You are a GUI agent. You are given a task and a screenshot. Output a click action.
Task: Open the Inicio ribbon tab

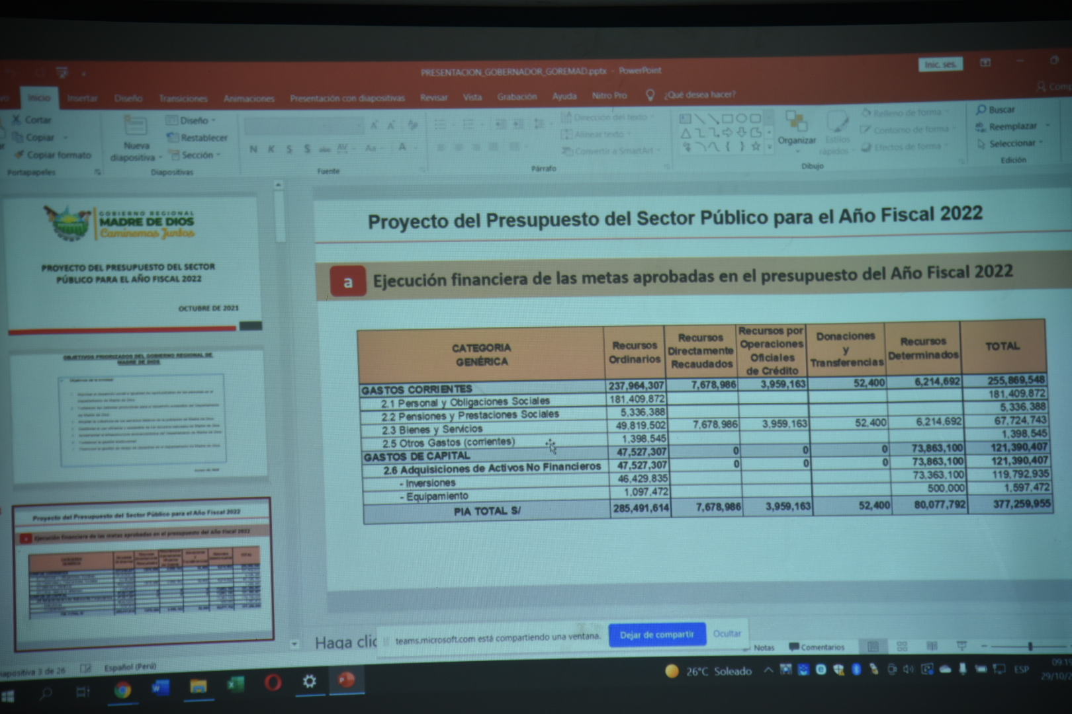pos(38,97)
